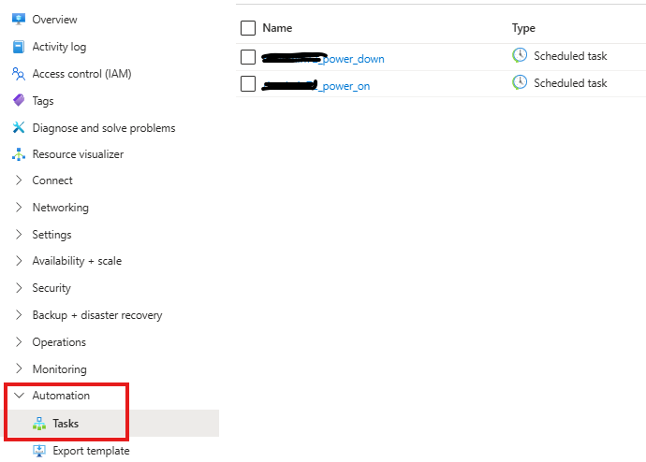Check the power_down task checkbox
Image resolution: width=646 pixels, height=462 pixels.
pos(248,57)
